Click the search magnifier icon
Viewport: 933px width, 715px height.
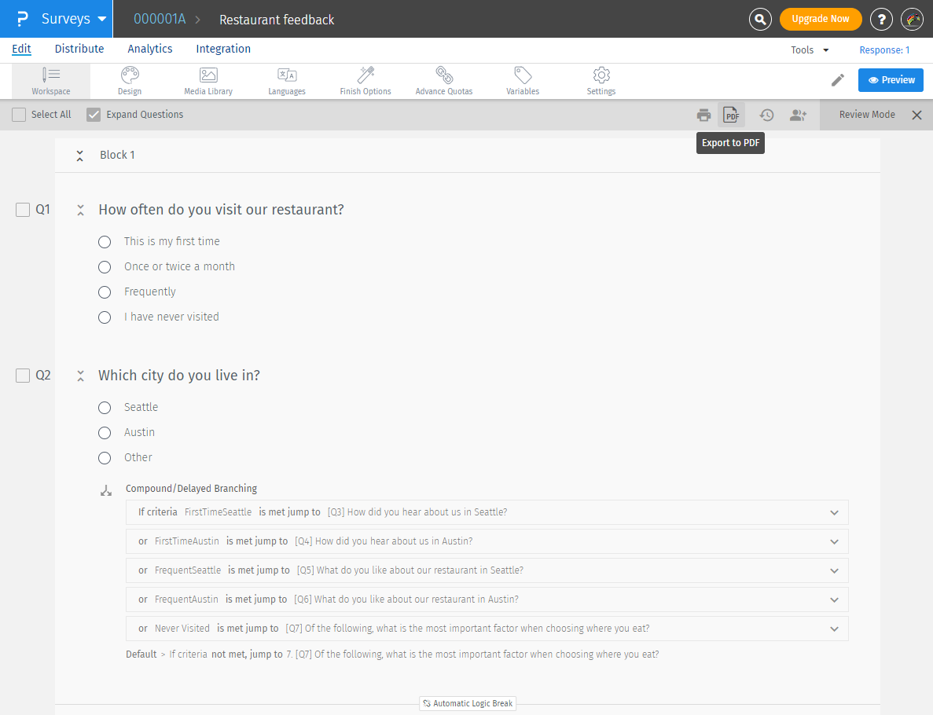coord(760,19)
